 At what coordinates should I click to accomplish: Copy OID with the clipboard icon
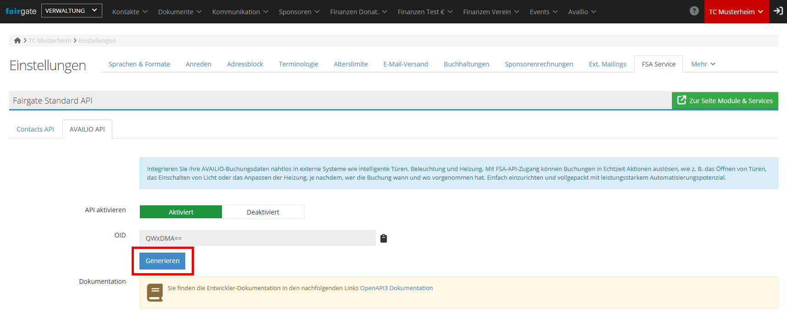coord(384,238)
